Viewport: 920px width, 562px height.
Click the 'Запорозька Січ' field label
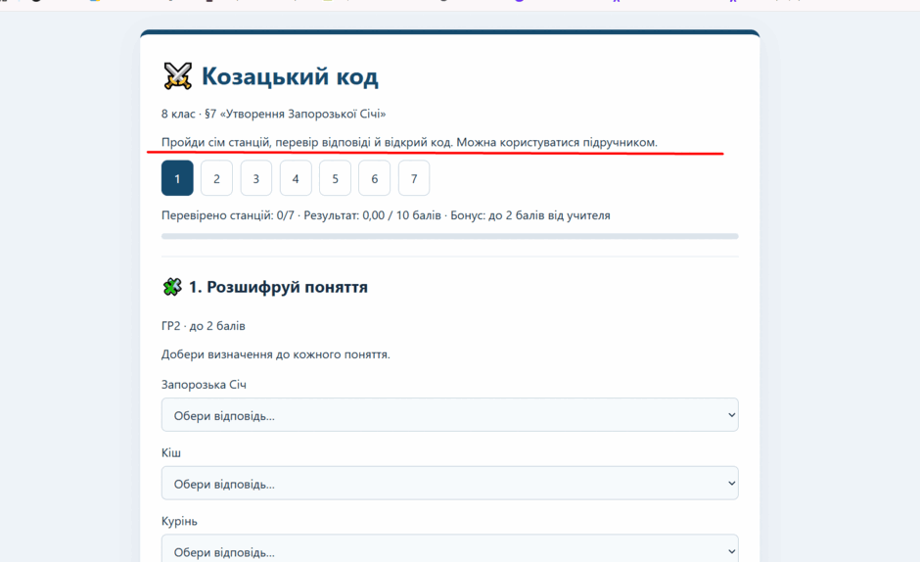(204, 385)
